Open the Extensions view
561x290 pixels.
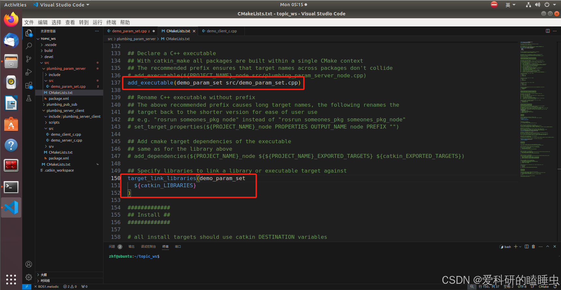click(29, 85)
